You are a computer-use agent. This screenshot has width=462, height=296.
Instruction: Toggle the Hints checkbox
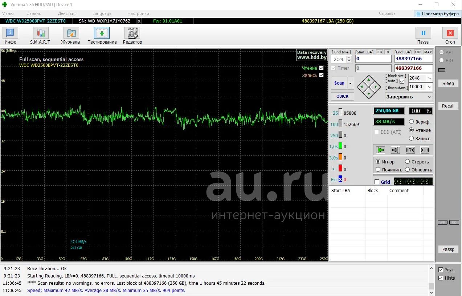click(x=441, y=278)
